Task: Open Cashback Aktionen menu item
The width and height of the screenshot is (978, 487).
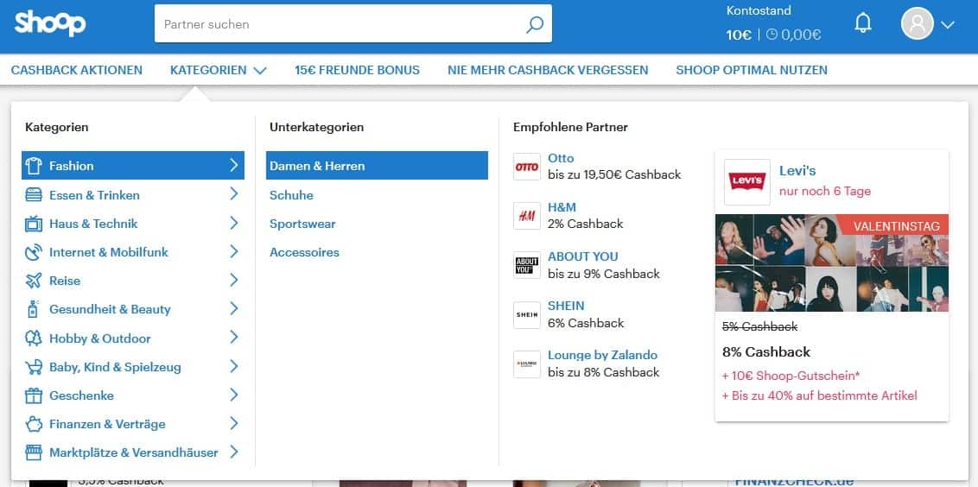Action: point(77,70)
